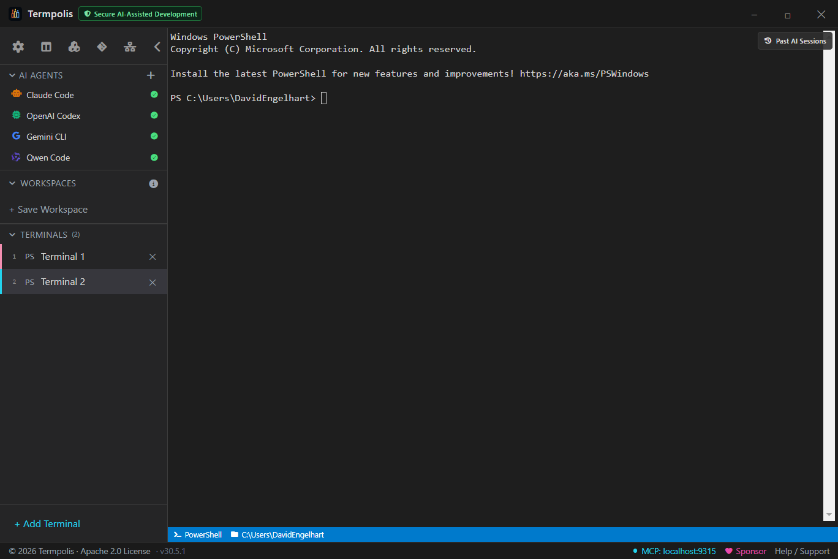Click the 'Windows PowerShell' header line
838x559 pixels.
[x=219, y=37]
